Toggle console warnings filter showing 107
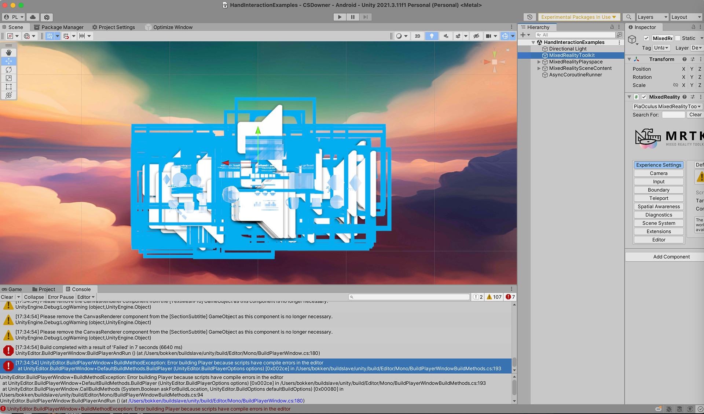704x414 pixels. 494,297
